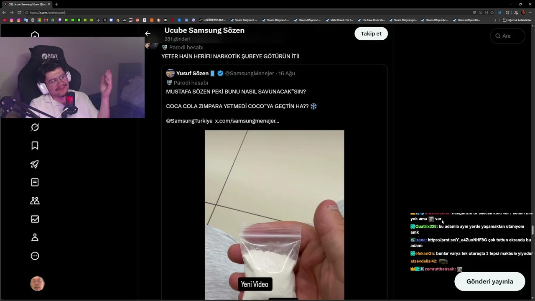This screenshot has width=535, height=301.
Task: Open Yusuf Sözen's profile picture
Action: [170, 74]
